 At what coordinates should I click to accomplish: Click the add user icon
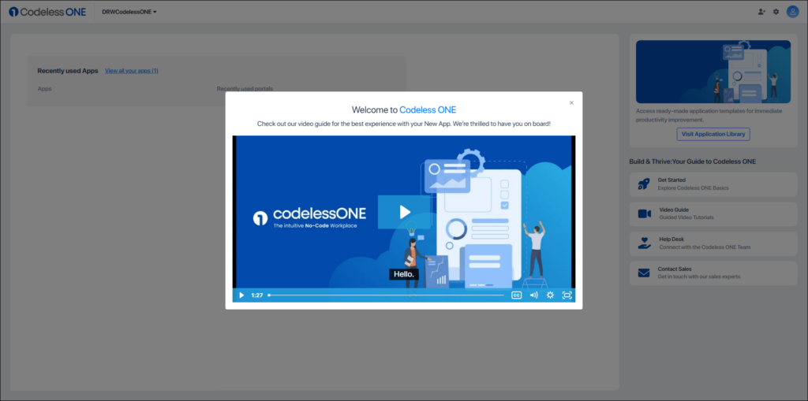coord(761,12)
